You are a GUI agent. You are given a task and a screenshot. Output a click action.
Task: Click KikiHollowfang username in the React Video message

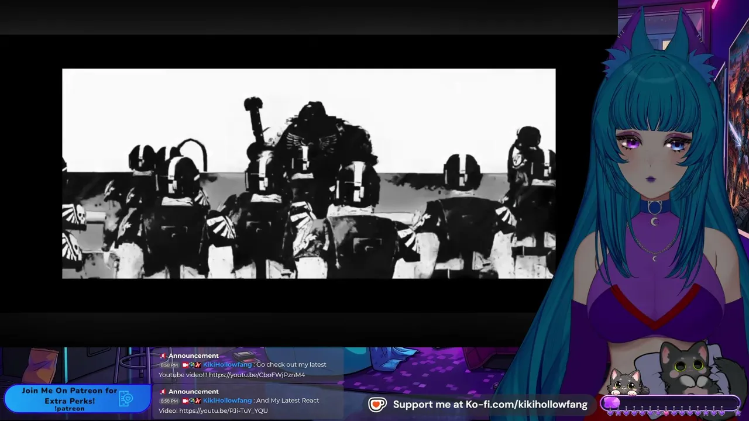point(227,401)
